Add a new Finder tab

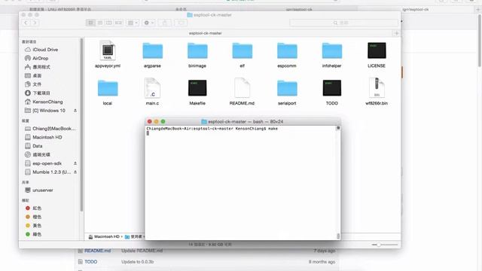click(x=396, y=33)
